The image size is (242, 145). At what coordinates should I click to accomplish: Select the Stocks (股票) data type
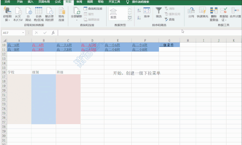click(113, 14)
